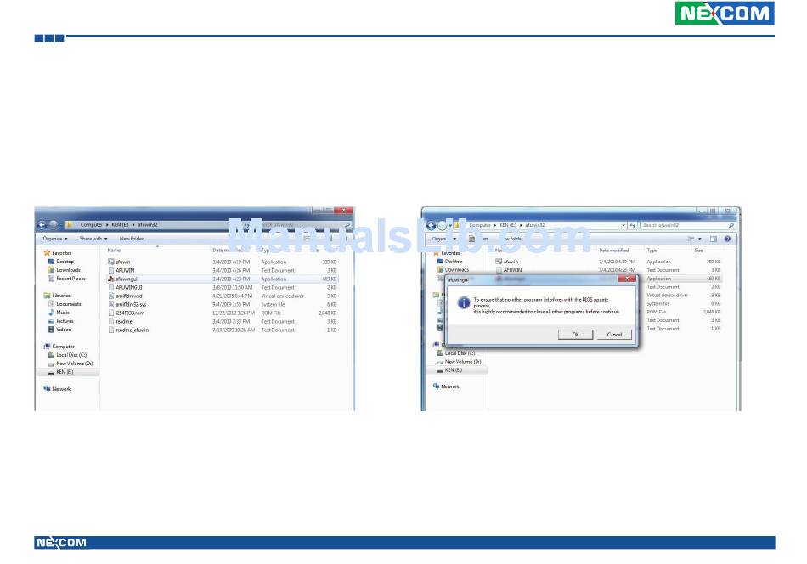This screenshot has width=807, height=564.
Task: Open Organize menu in left window
Action: (x=54, y=239)
